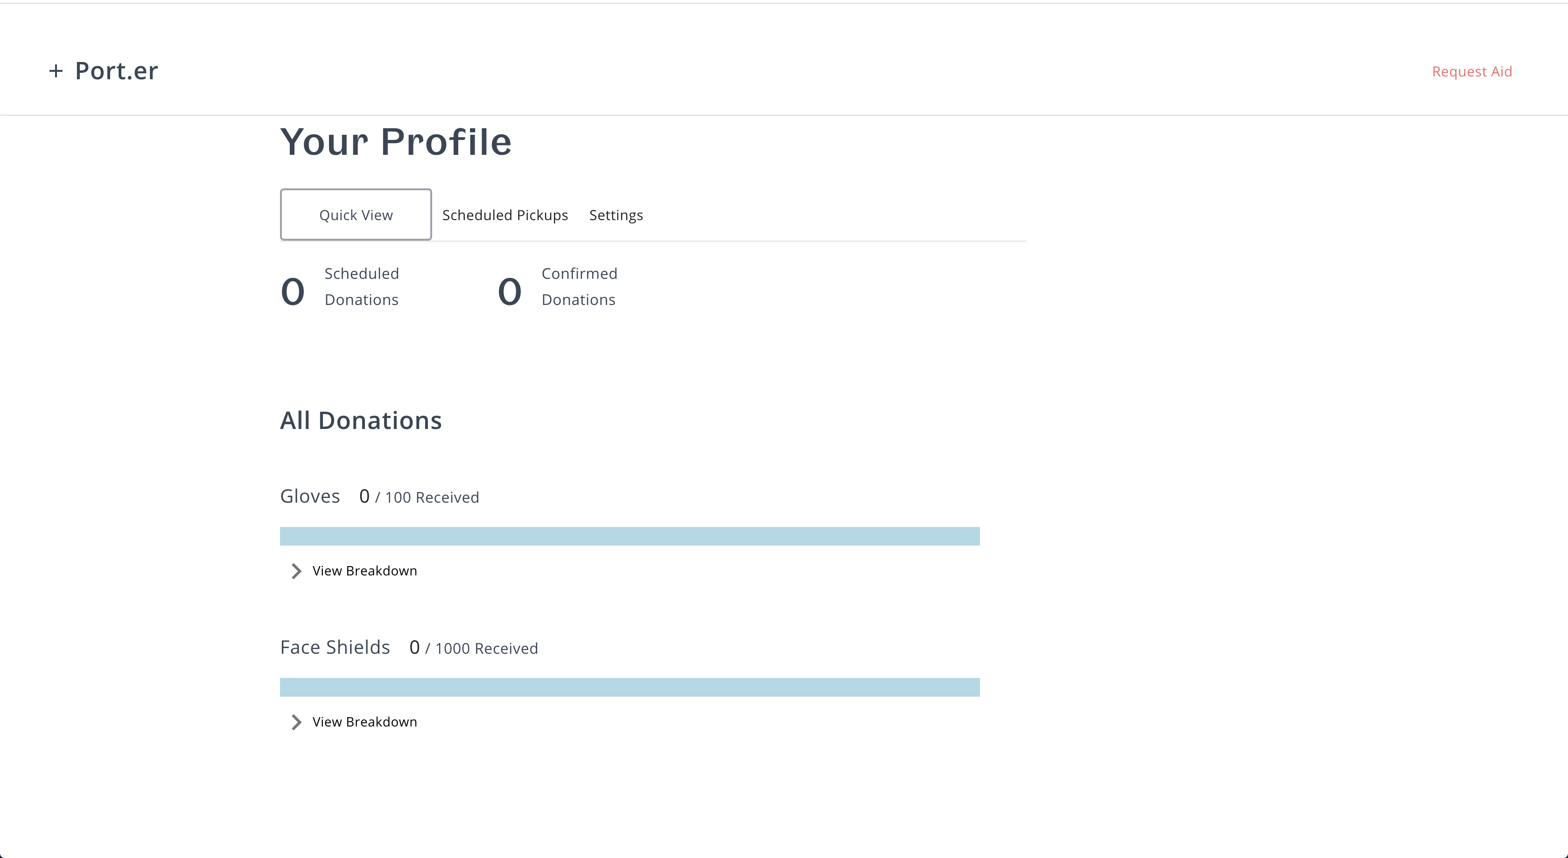
Task: Click the Scheduled Donations count number
Action: pyautogui.click(x=293, y=291)
